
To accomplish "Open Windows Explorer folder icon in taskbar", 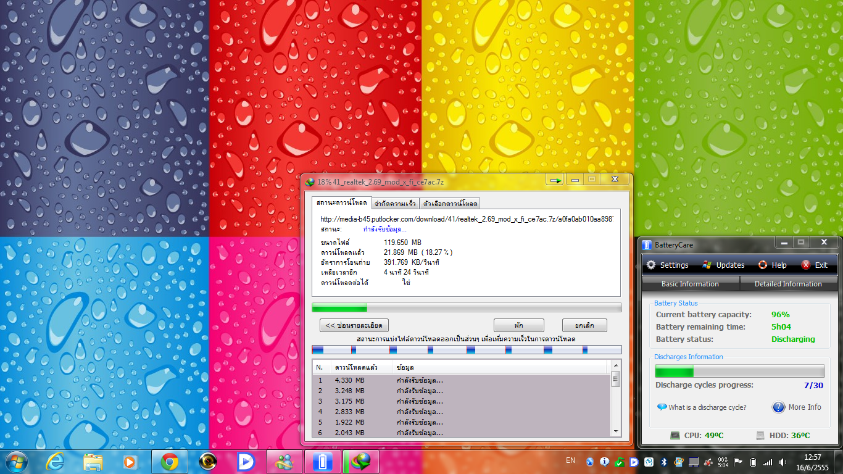I will point(93,462).
